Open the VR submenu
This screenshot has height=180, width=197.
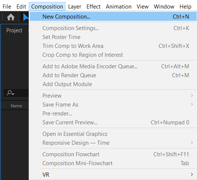113,174
